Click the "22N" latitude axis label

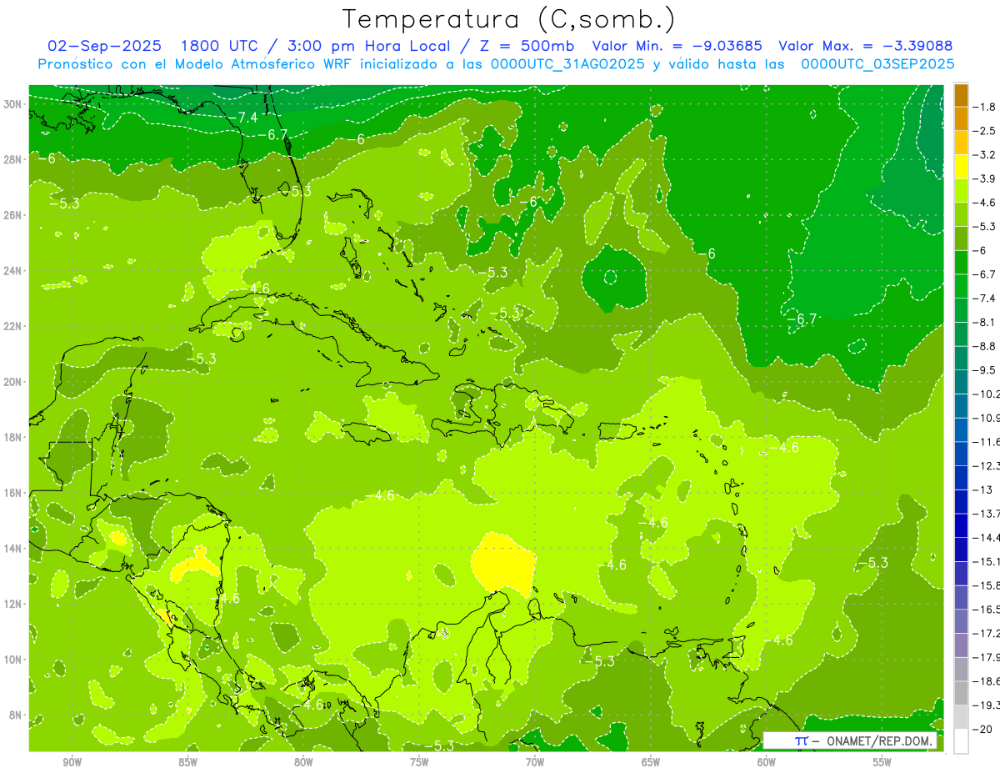tap(13, 326)
